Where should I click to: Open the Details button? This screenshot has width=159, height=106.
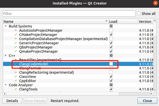(x=12, y=101)
